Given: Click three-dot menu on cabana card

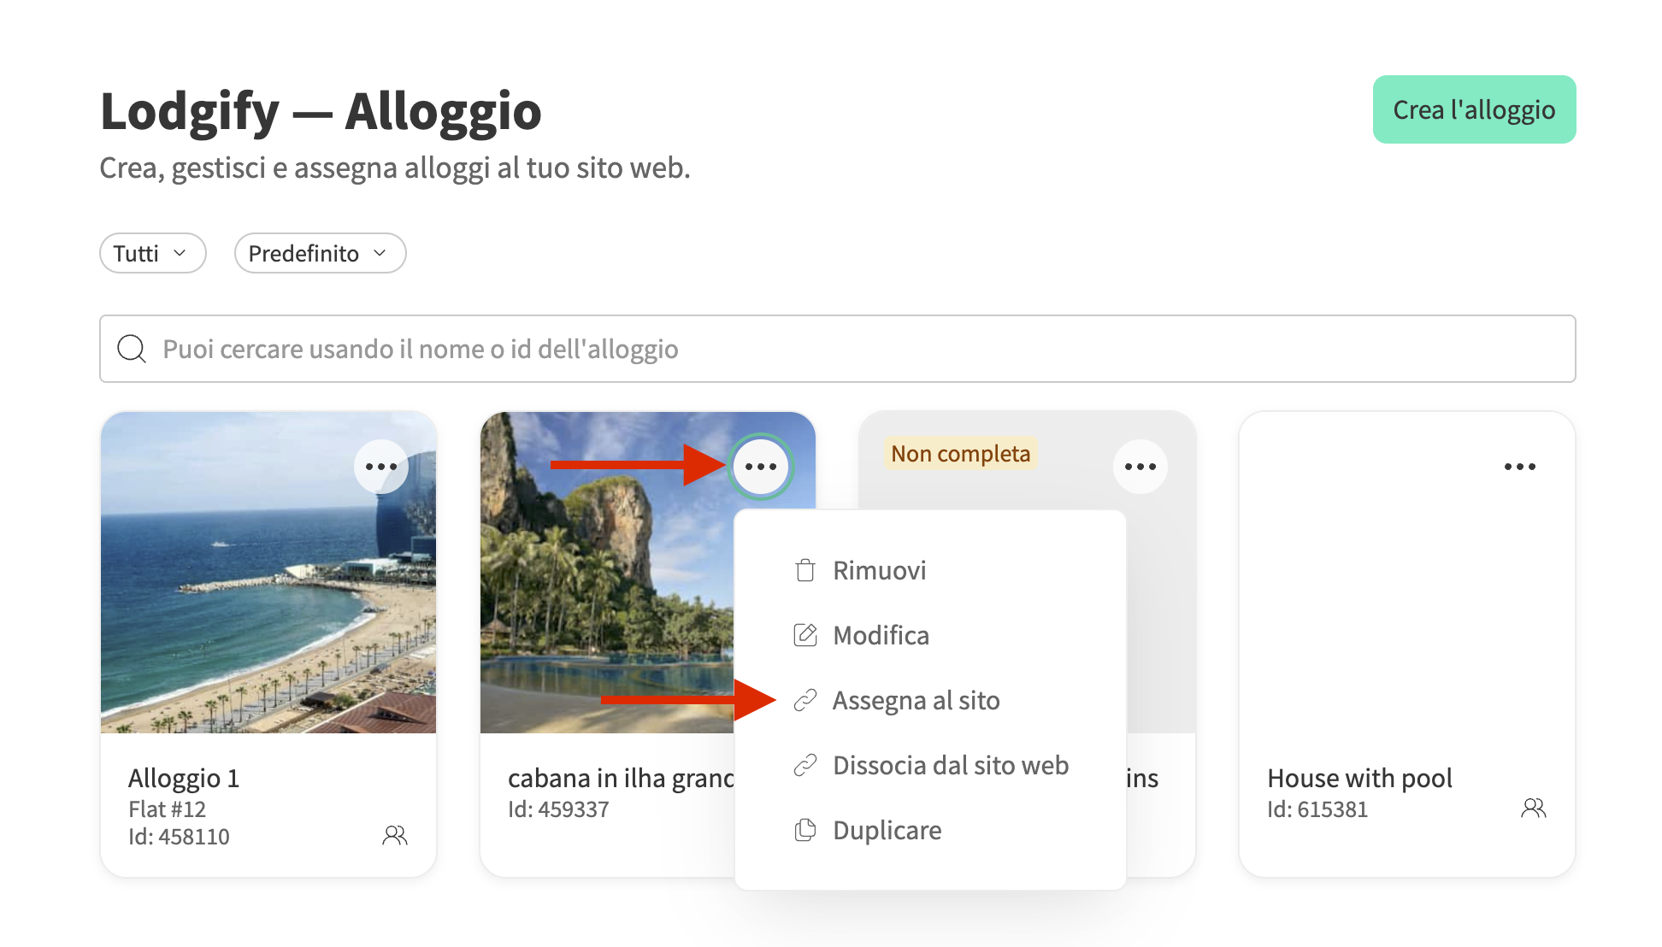Looking at the screenshot, I should [760, 467].
